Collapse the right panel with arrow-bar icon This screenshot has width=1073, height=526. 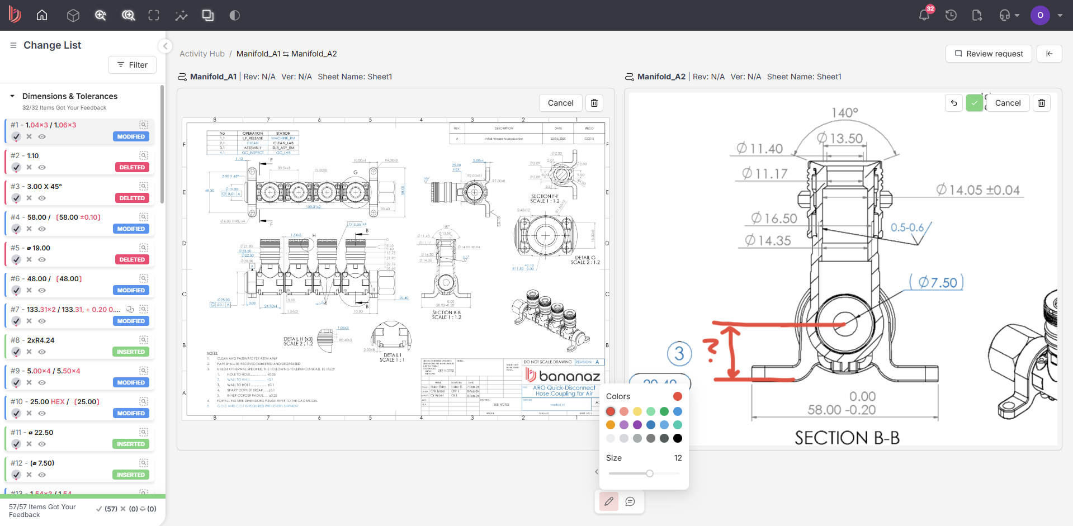[1050, 54]
